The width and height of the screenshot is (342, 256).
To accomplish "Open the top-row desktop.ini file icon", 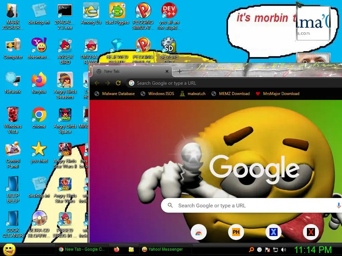I will pyautogui.click(x=39, y=14).
